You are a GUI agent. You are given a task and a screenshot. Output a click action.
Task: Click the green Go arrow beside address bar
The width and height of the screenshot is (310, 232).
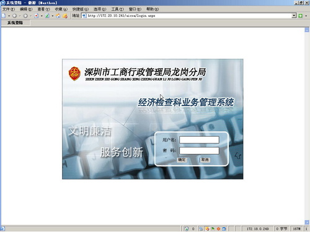pyautogui.click(x=300, y=15)
